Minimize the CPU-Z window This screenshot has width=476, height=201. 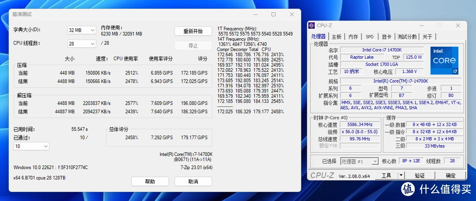[x=421, y=26]
